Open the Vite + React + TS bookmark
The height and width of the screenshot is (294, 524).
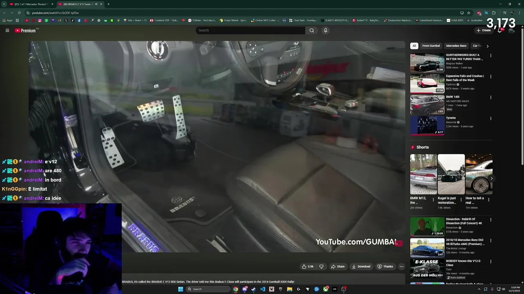135,20
